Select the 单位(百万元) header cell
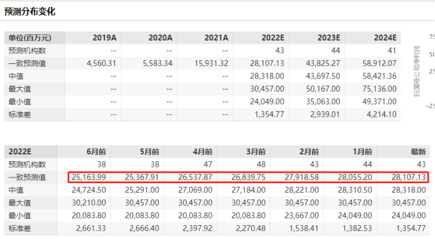Viewport: 435px width, 239px height. [30, 38]
